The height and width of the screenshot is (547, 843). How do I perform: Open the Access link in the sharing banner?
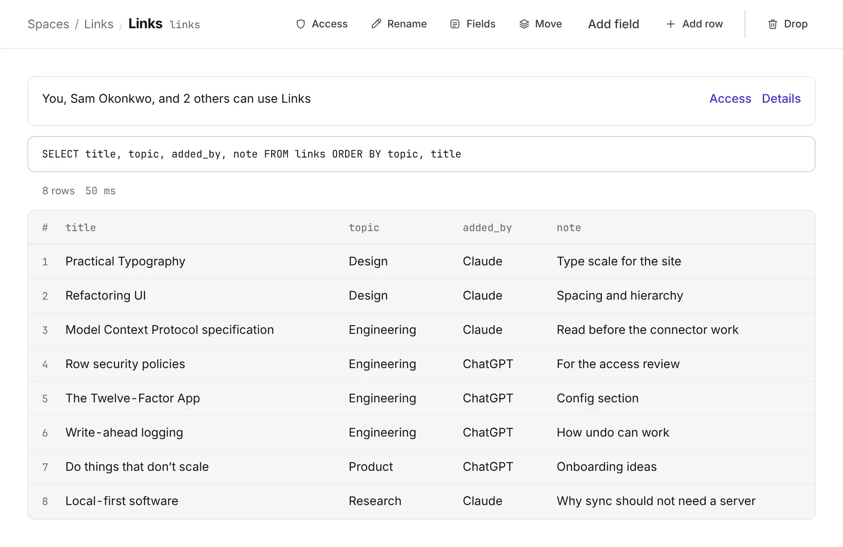click(730, 98)
